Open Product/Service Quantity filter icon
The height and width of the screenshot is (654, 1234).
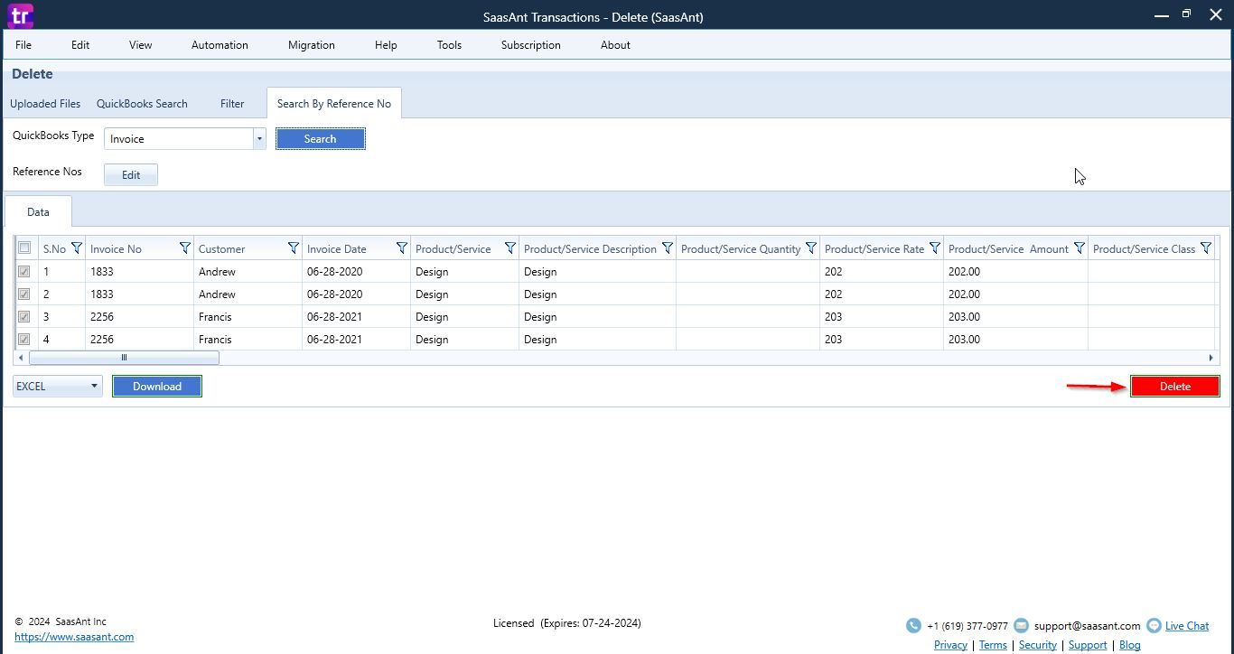click(811, 248)
